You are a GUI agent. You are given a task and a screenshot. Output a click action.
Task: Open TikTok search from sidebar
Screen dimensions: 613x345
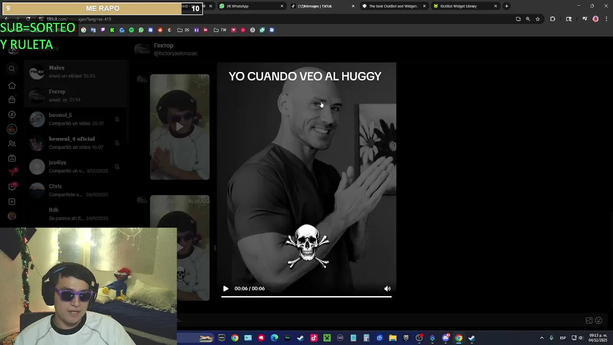[12, 69]
